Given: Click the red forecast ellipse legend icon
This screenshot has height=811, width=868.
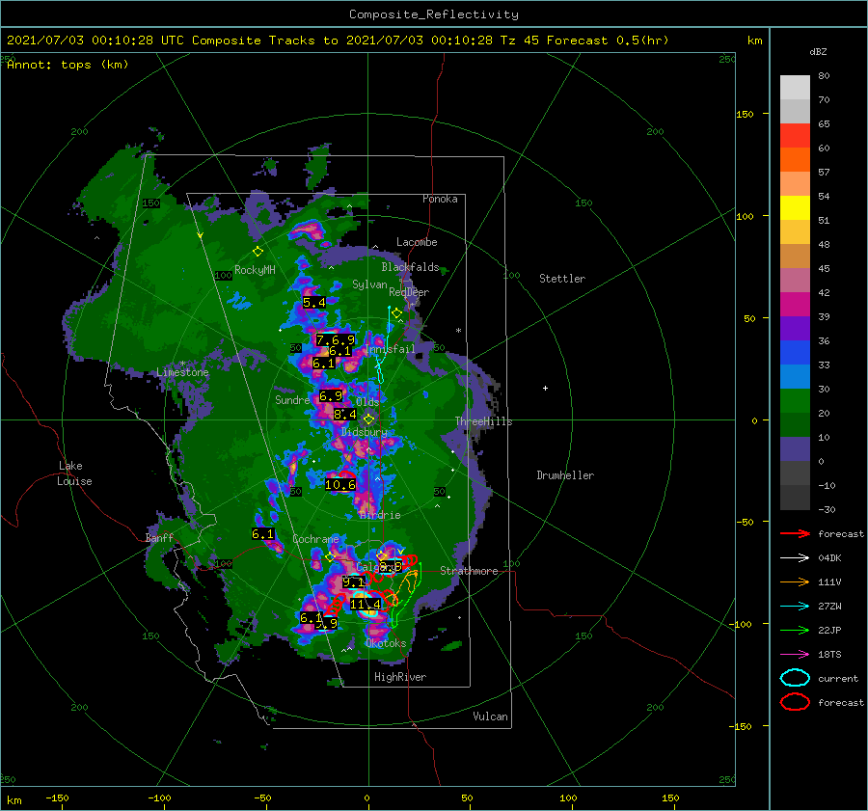Looking at the screenshot, I should click(795, 702).
